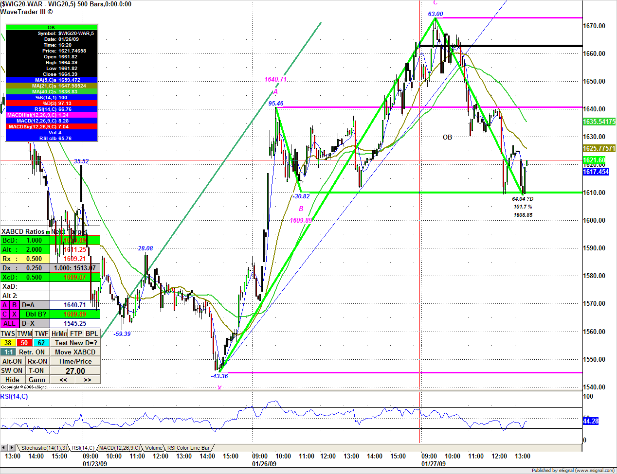The image size is (617, 474).
Task: Click the left tab-scroll arrow icon
Action: 4,447
